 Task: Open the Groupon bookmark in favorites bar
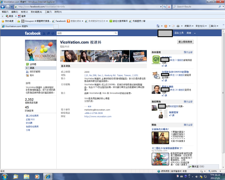pos(36,21)
